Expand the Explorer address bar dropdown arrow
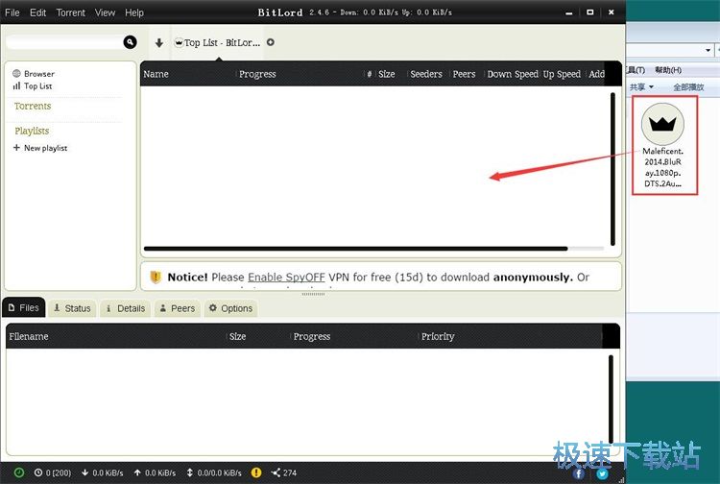The height and width of the screenshot is (484, 720). tap(708, 50)
